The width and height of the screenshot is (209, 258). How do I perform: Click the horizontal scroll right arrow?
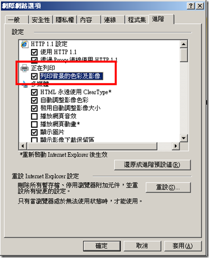click(176, 146)
